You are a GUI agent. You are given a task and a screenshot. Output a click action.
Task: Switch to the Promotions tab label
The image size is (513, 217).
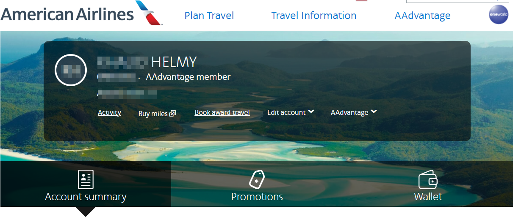pyautogui.click(x=257, y=197)
